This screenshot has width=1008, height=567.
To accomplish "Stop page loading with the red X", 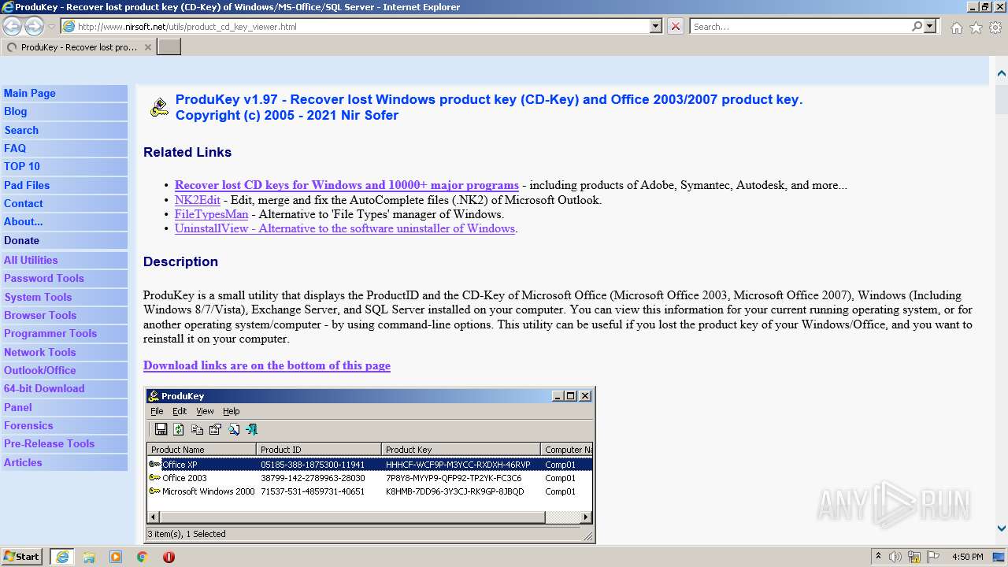I will [676, 26].
